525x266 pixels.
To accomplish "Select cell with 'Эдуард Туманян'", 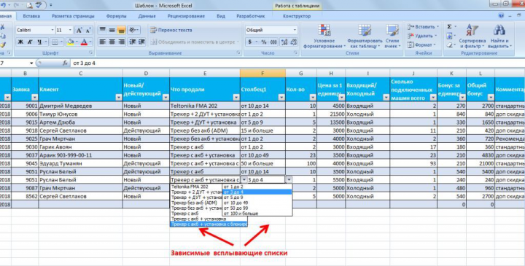I will [80, 163].
